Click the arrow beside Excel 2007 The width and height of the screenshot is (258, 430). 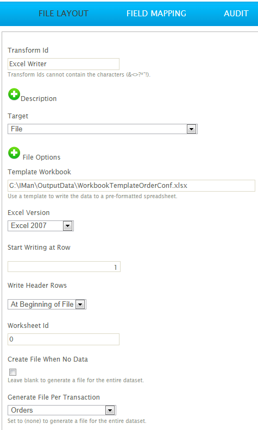pos(67,226)
